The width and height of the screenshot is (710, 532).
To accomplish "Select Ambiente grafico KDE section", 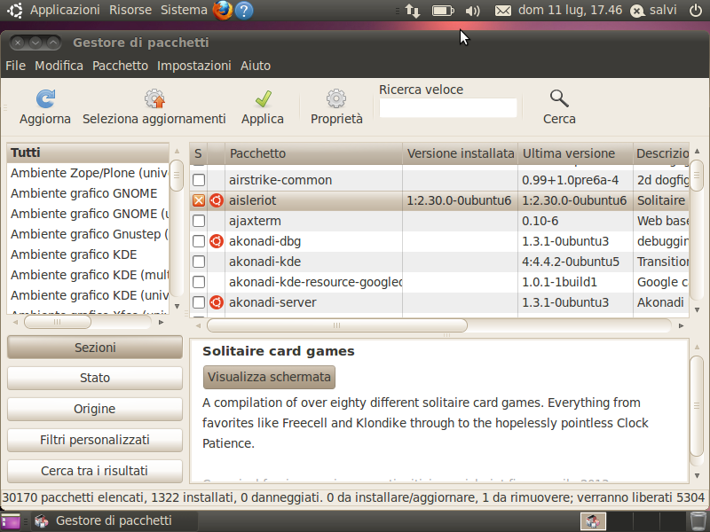I will pyautogui.click(x=88, y=254).
